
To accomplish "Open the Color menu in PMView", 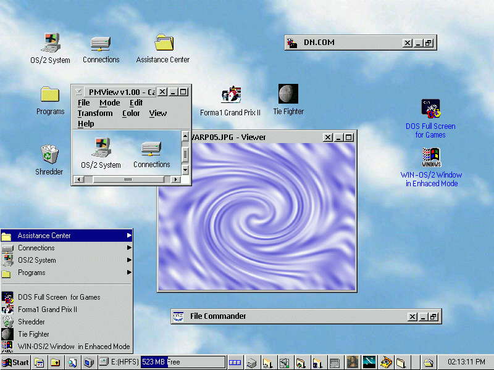I will [131, 113].
